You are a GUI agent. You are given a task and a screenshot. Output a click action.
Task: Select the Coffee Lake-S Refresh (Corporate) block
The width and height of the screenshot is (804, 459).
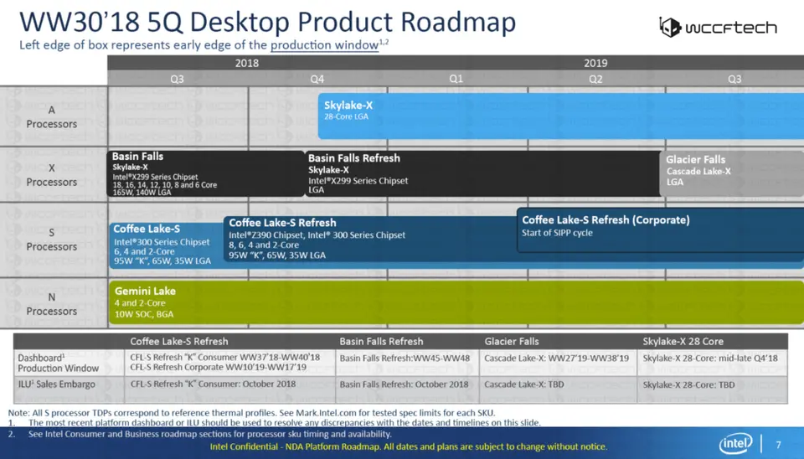658,228
